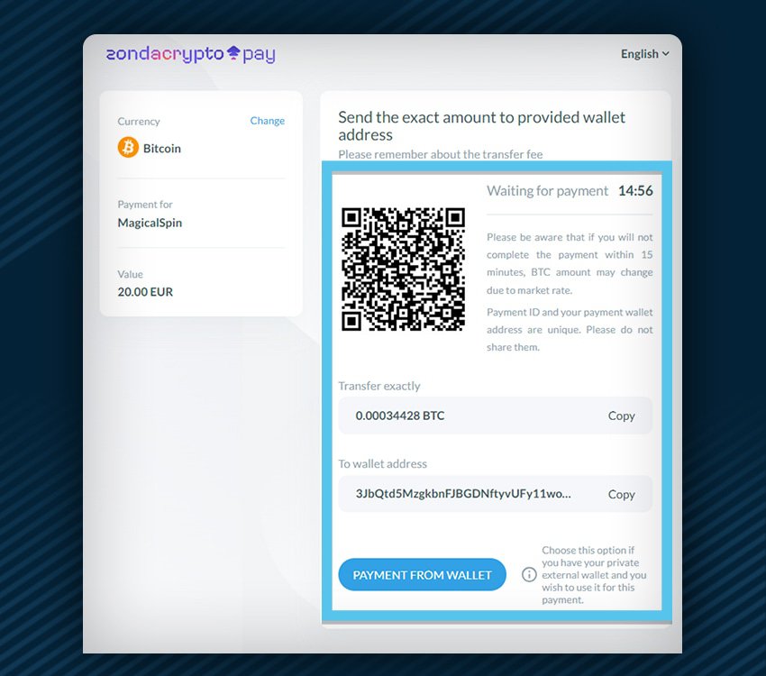
Task: Click Change to switch currency
Action: [x=268, y=121]
